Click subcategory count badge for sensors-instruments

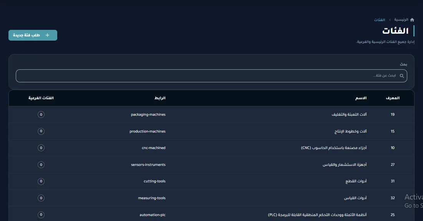pos(41,165)
